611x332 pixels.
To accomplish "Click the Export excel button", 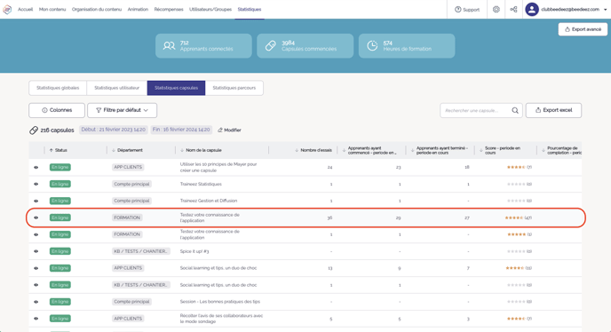I will [x=553, y=110].
